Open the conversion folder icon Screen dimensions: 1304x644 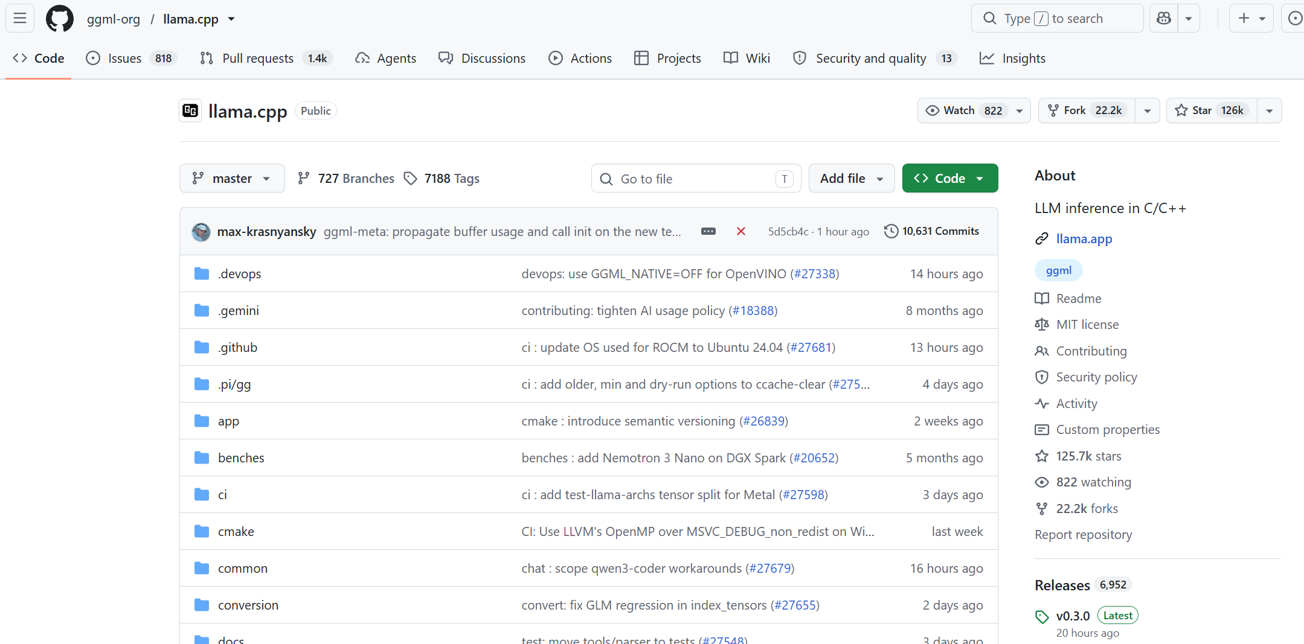[202, 605]
